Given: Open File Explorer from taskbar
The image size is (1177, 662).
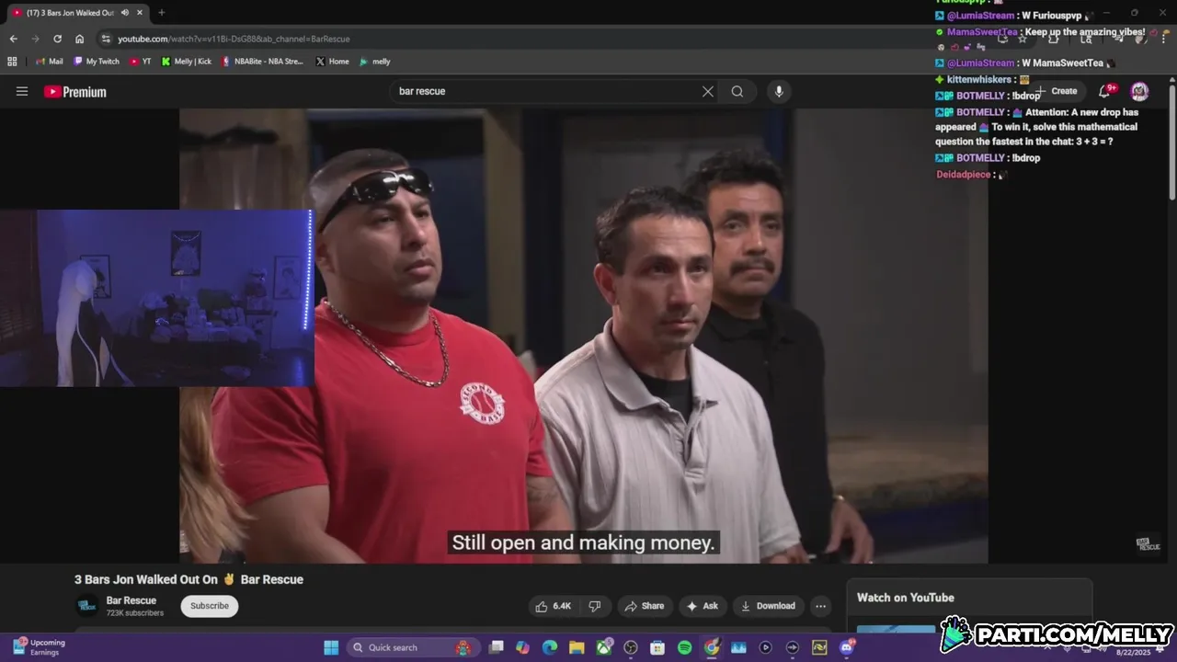Looking at the screenshot, I should coord(577,647).
